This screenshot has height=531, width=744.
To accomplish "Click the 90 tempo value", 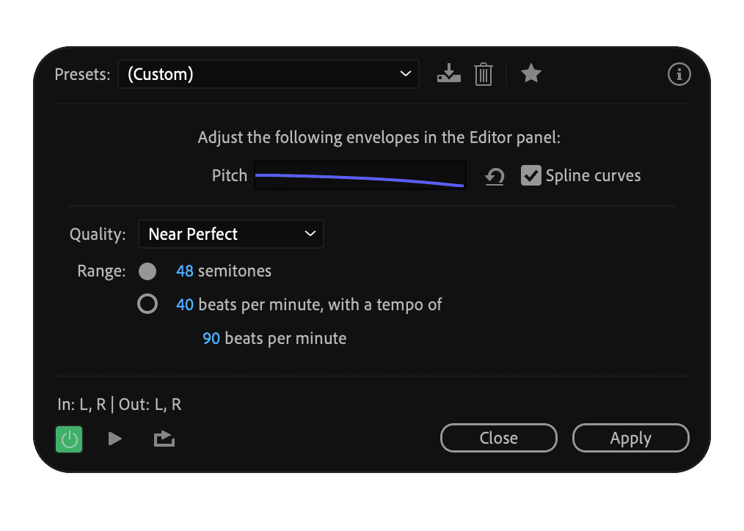I will [x=211, y=338].
